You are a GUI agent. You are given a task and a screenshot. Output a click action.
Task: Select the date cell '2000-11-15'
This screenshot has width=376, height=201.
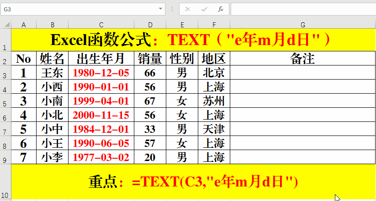101,115
